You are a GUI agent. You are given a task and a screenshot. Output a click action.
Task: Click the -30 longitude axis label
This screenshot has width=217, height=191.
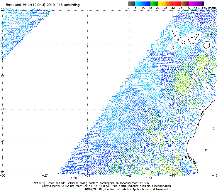3,175
